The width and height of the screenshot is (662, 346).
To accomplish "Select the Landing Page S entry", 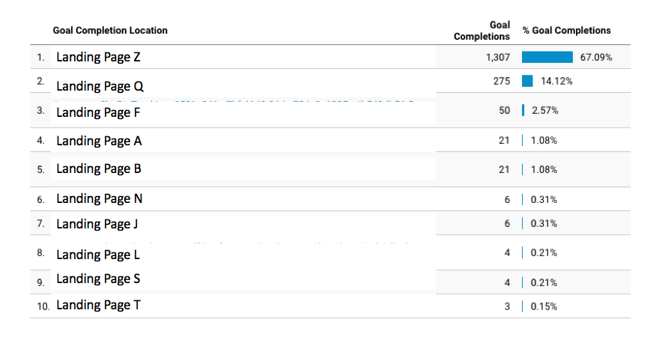I will (x=98, y=279).
